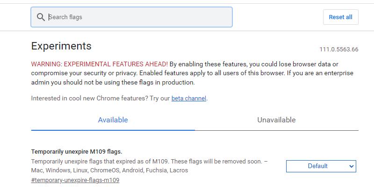Click the magnifying glass search icon
Image resolution: width=374 pixels, height=191 pixels.
tap(41, 17)
